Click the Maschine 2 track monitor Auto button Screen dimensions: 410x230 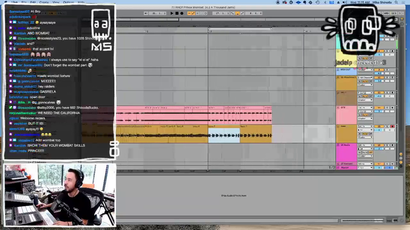coord(366,81)
